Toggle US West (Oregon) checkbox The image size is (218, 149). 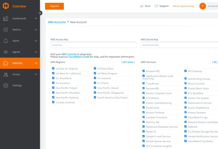tap(95, 73)
